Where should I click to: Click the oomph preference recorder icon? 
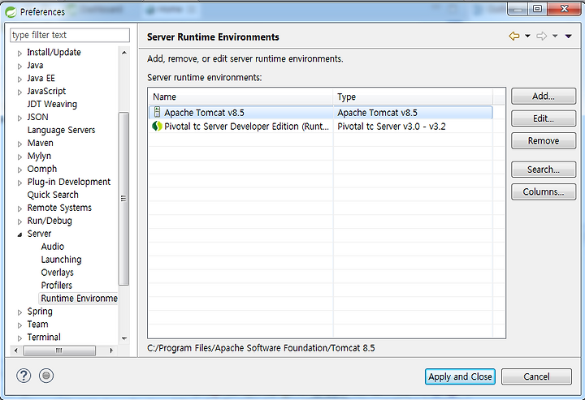click(x=46, y=376)
